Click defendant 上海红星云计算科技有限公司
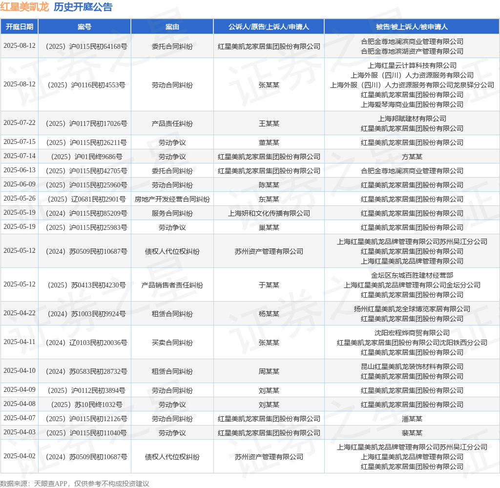The width and height of the screenshot is (500, 488). [412, 66]
